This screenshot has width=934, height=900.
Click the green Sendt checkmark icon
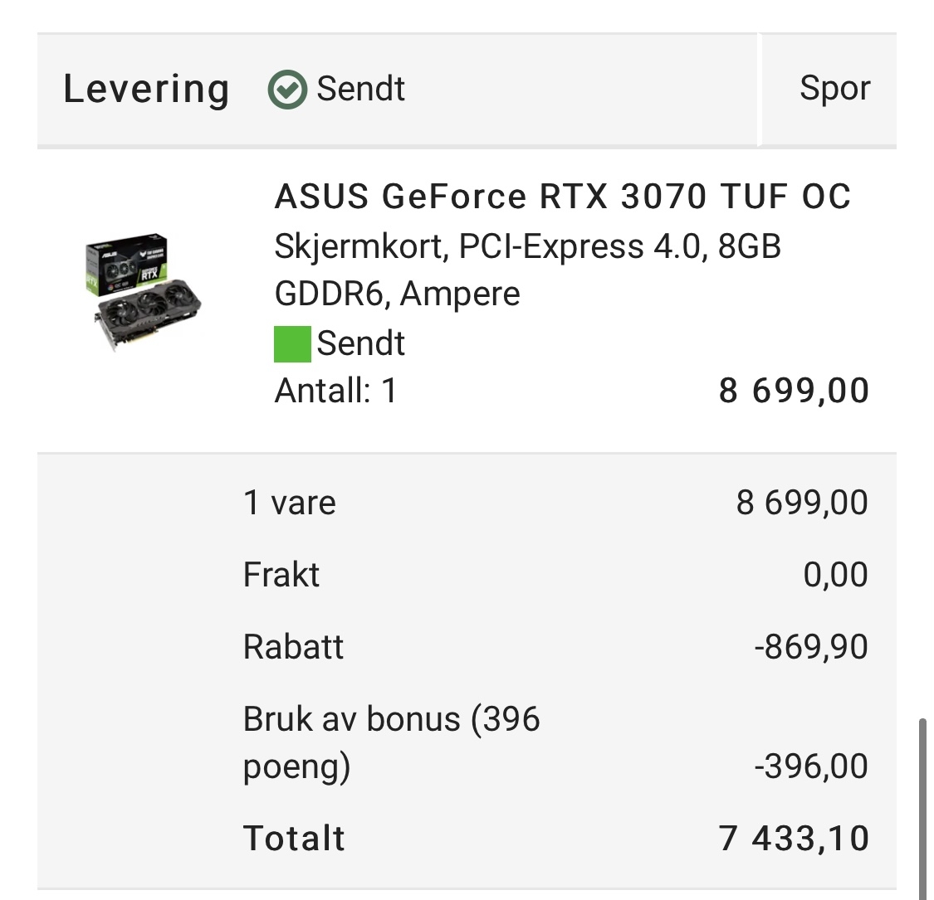pyautogui.click(x=288, y=90)
